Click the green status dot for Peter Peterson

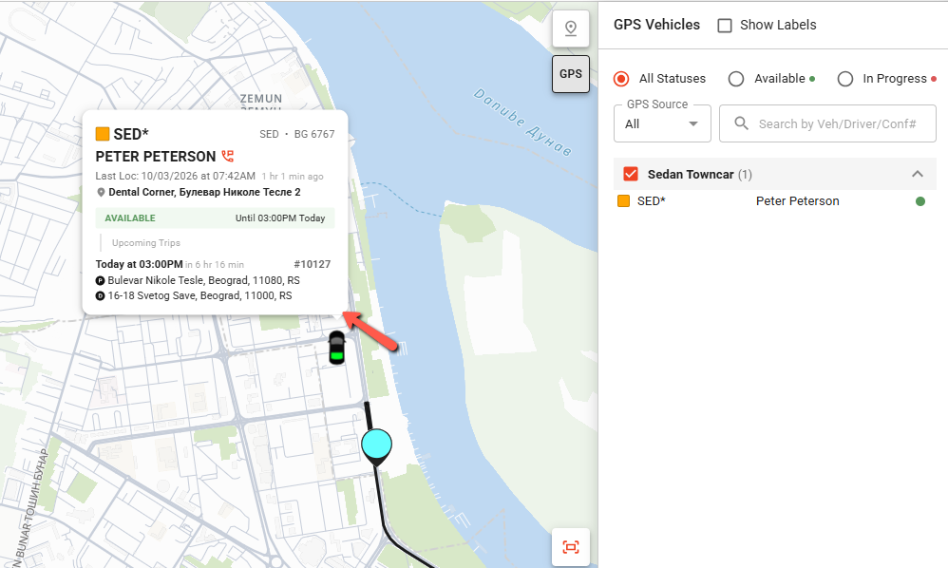[x=920, y=201]
